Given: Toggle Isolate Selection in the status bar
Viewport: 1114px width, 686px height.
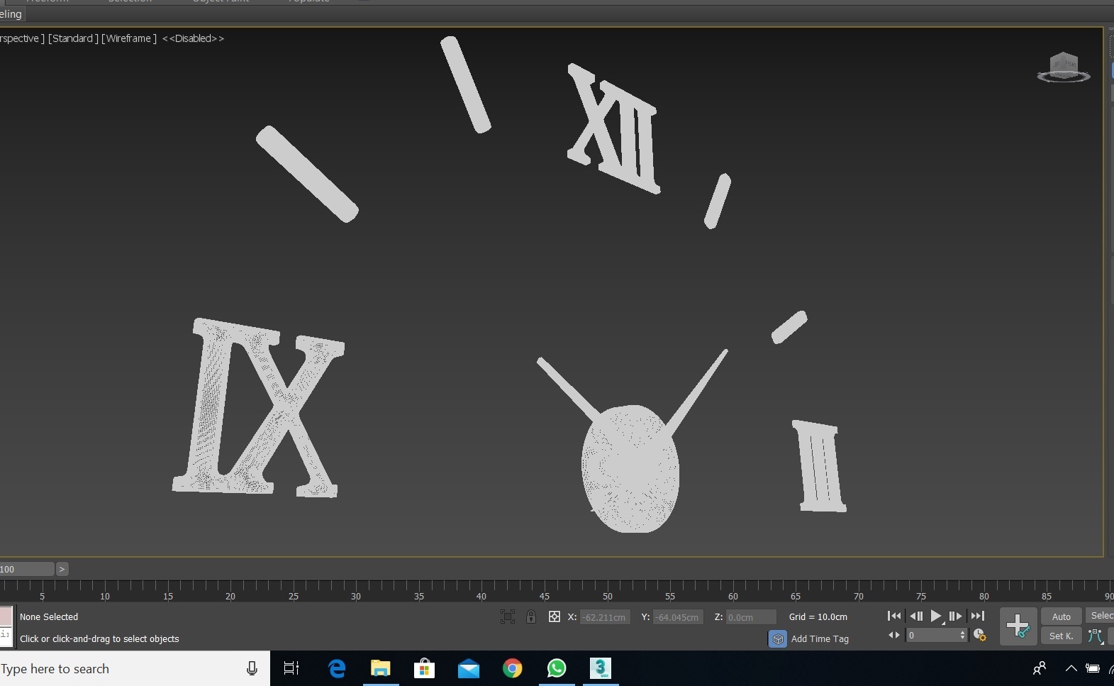Looking at the screenshot, I should (x=508, y=616).
